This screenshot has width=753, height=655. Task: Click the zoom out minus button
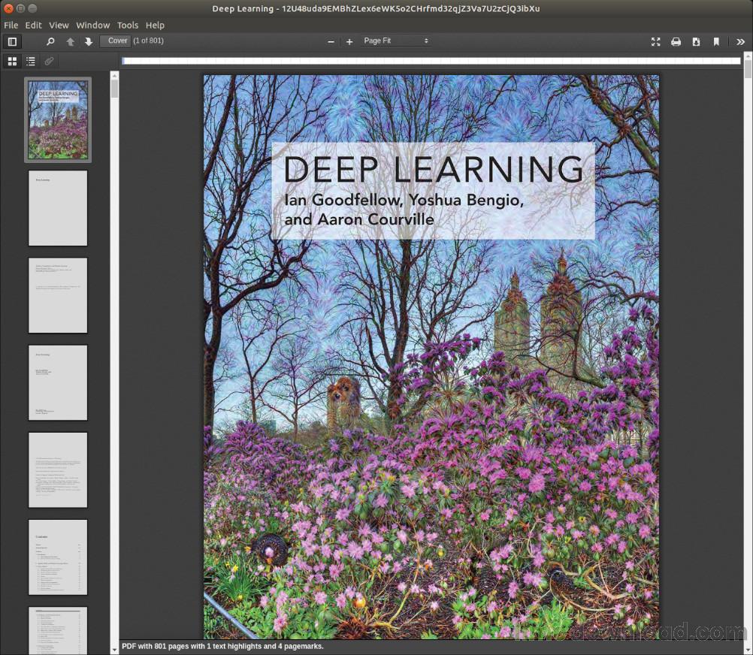click(331, 41)
